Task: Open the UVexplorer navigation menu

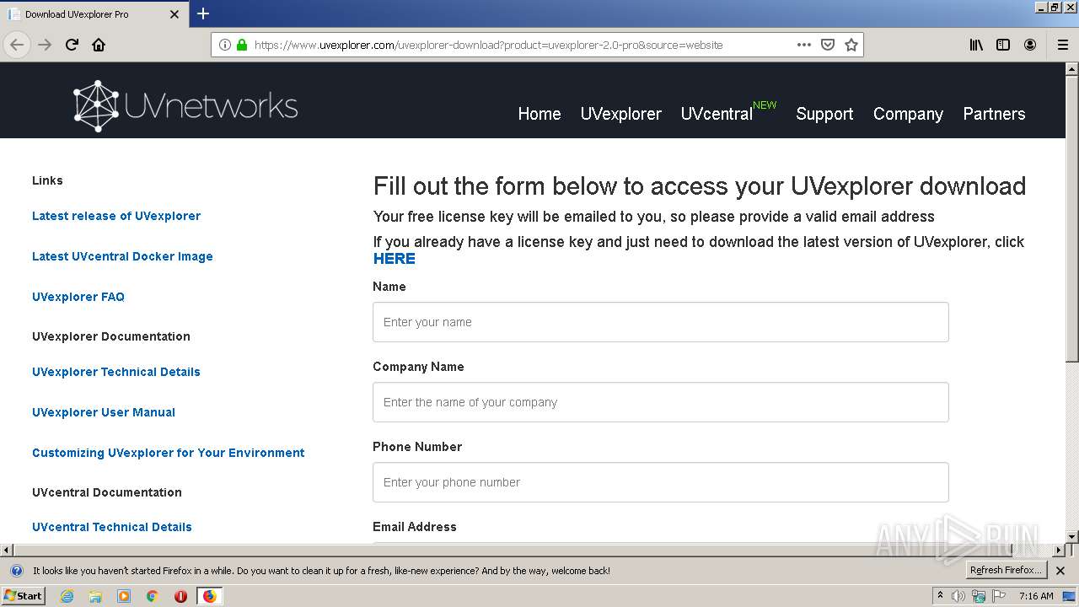Action: (x=621, y=114)
